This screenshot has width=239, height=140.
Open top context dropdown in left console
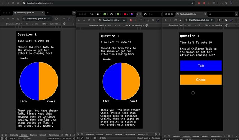(12, 139)
